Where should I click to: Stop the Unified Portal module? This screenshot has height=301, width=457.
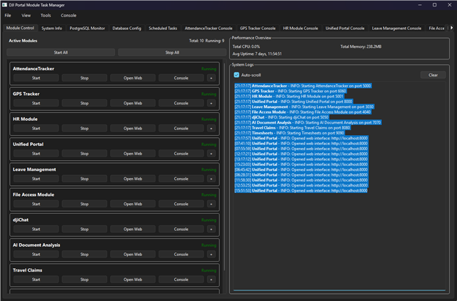click(x=84, y=154)
